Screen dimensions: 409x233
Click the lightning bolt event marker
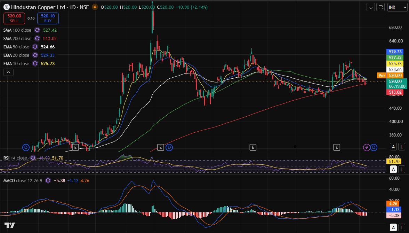tap(367, 148)
